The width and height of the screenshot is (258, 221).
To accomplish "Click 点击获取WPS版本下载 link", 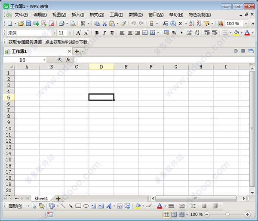I will point(66,42).
